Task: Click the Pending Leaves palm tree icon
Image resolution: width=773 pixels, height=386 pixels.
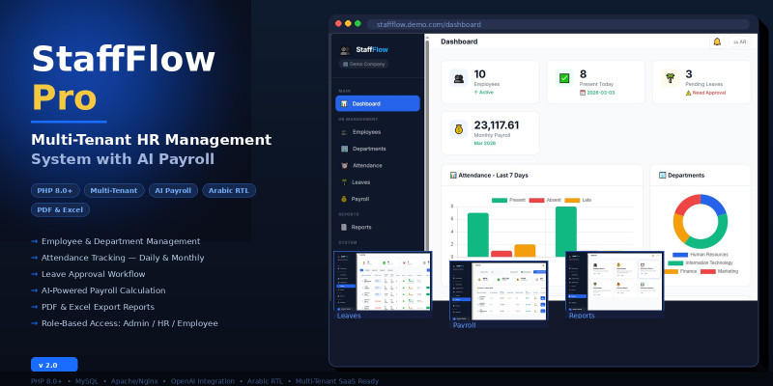Action: click(x=669, y=78)
